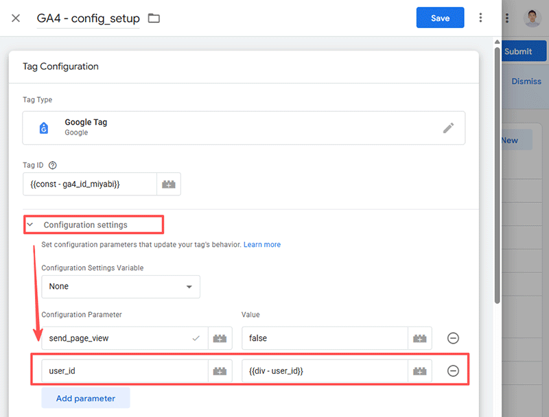Image resolution: width=549 pixels, height=417 pixels.
Task: Click the pencil icon to edit tag type
Action: [448, 128]
